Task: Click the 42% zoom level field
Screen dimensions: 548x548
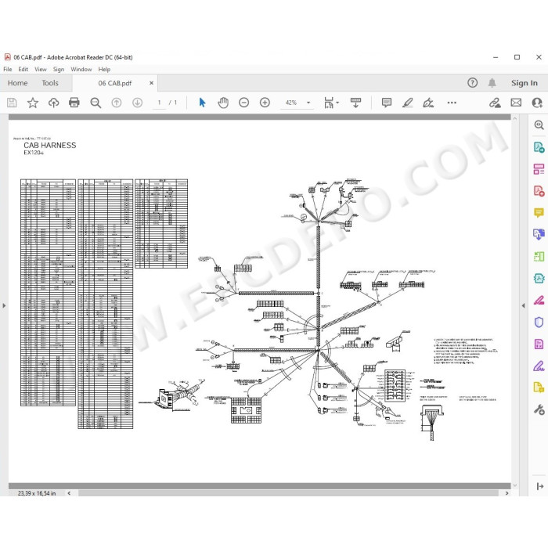Action: point(291,103)
